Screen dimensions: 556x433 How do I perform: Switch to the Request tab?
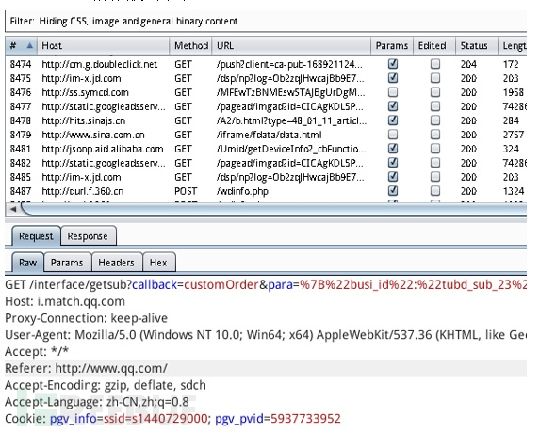coord(36,236)
